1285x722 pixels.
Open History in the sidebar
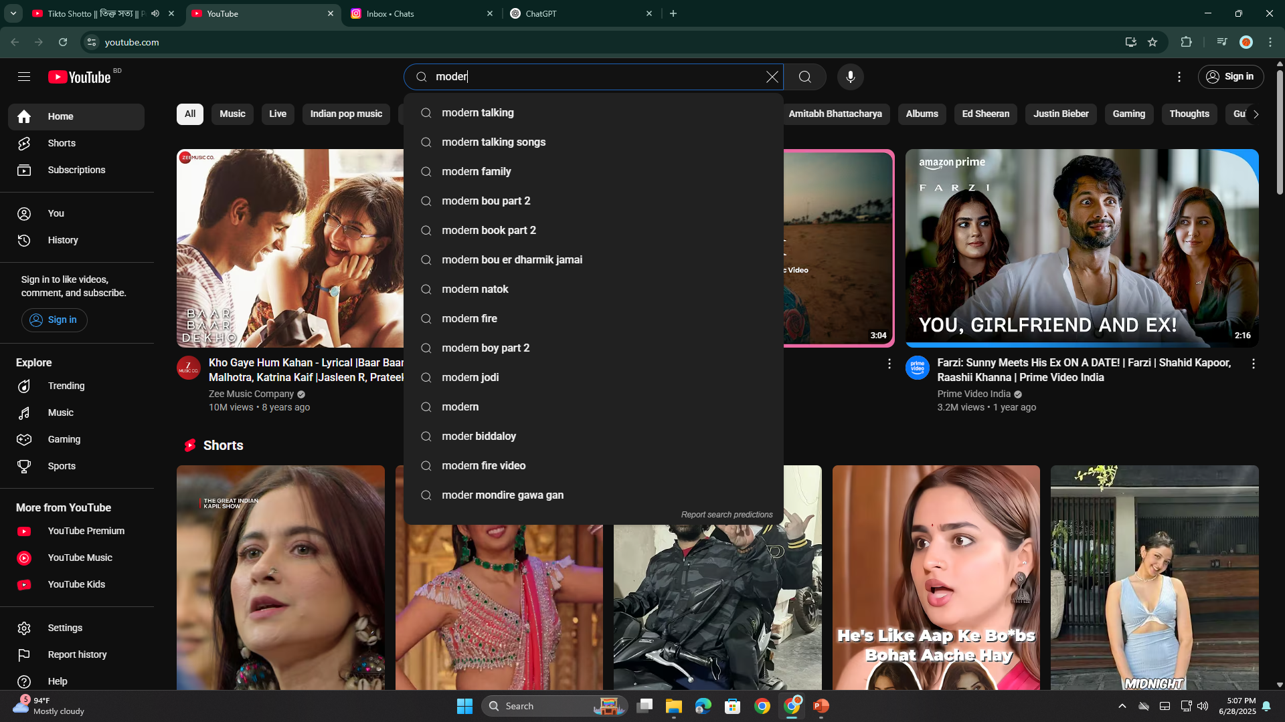click(76, 240)
